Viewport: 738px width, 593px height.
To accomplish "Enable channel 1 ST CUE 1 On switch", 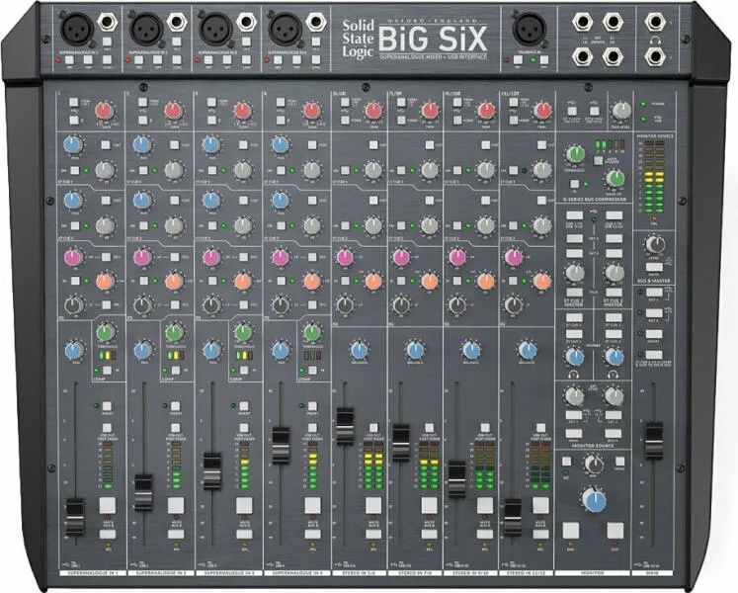I will click(x=74, y=170).
